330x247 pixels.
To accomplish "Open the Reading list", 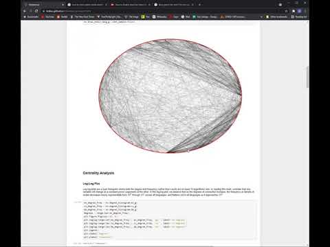I will 298,16.
